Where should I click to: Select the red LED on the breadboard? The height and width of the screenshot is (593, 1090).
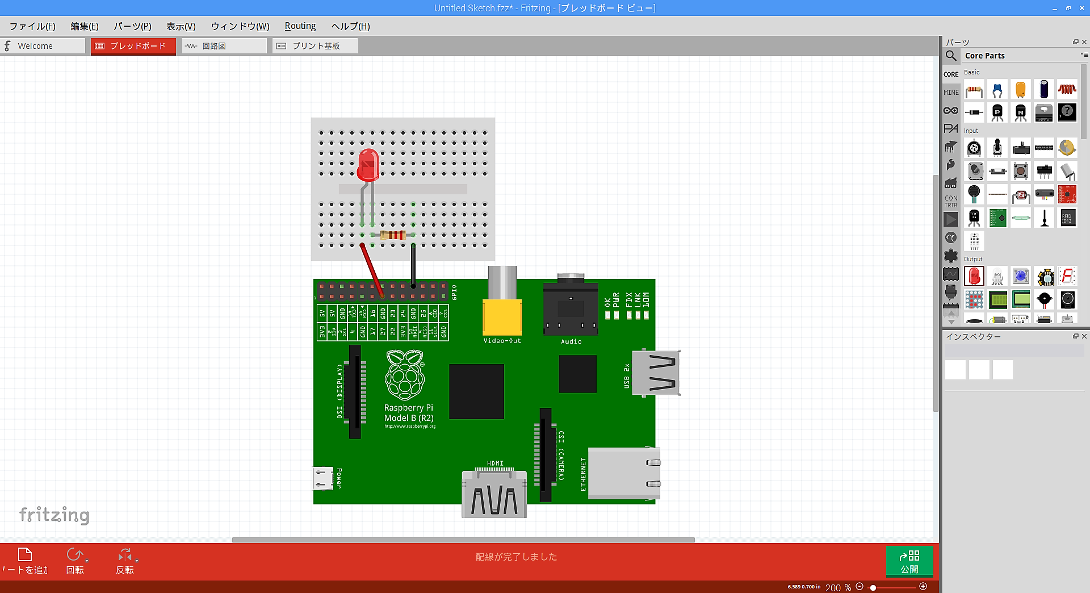pos(368,165)
